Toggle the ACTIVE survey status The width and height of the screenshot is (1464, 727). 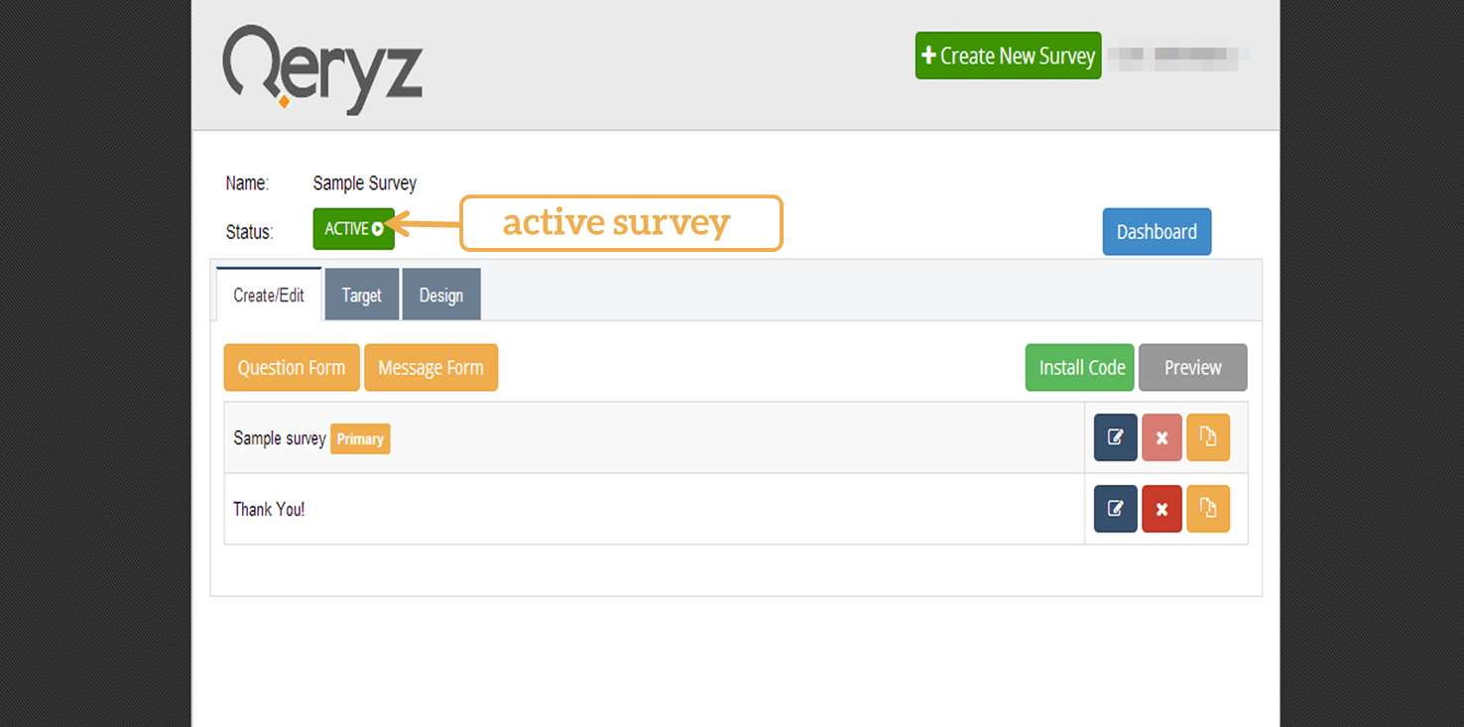click(353, 229)
